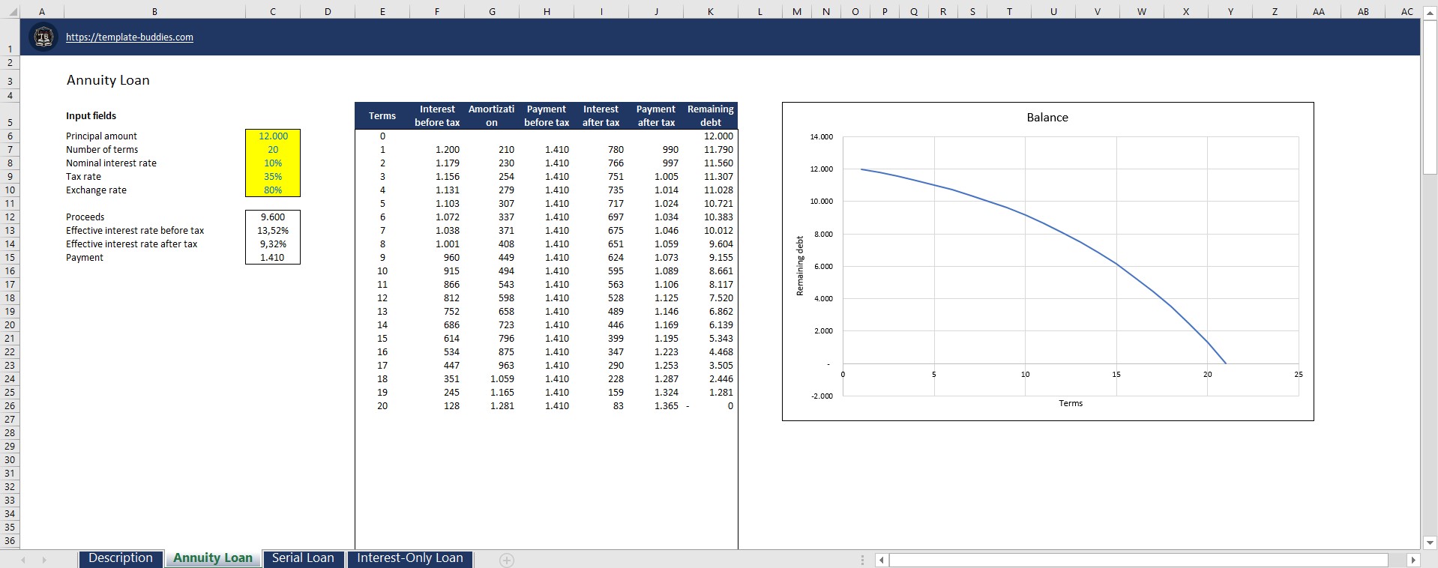Click the Balance chart title

coord(1047,118)
